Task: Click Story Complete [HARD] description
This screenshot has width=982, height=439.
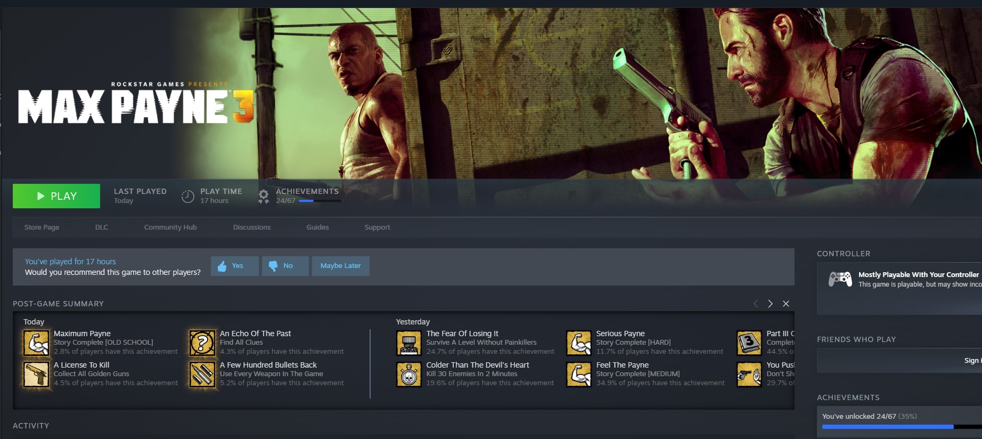Action: (633, 343)
